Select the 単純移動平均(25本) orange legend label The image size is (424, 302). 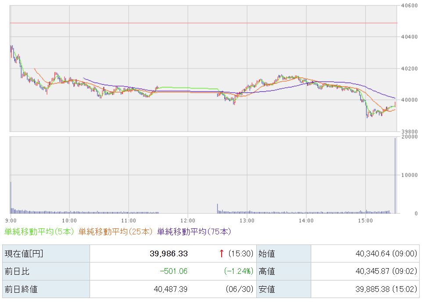click(x=116, y=232)
